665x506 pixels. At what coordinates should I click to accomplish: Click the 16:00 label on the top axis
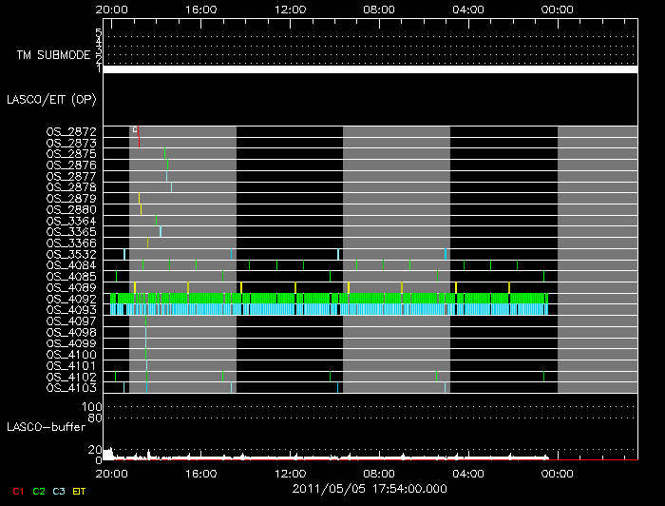tap(201, 10)
